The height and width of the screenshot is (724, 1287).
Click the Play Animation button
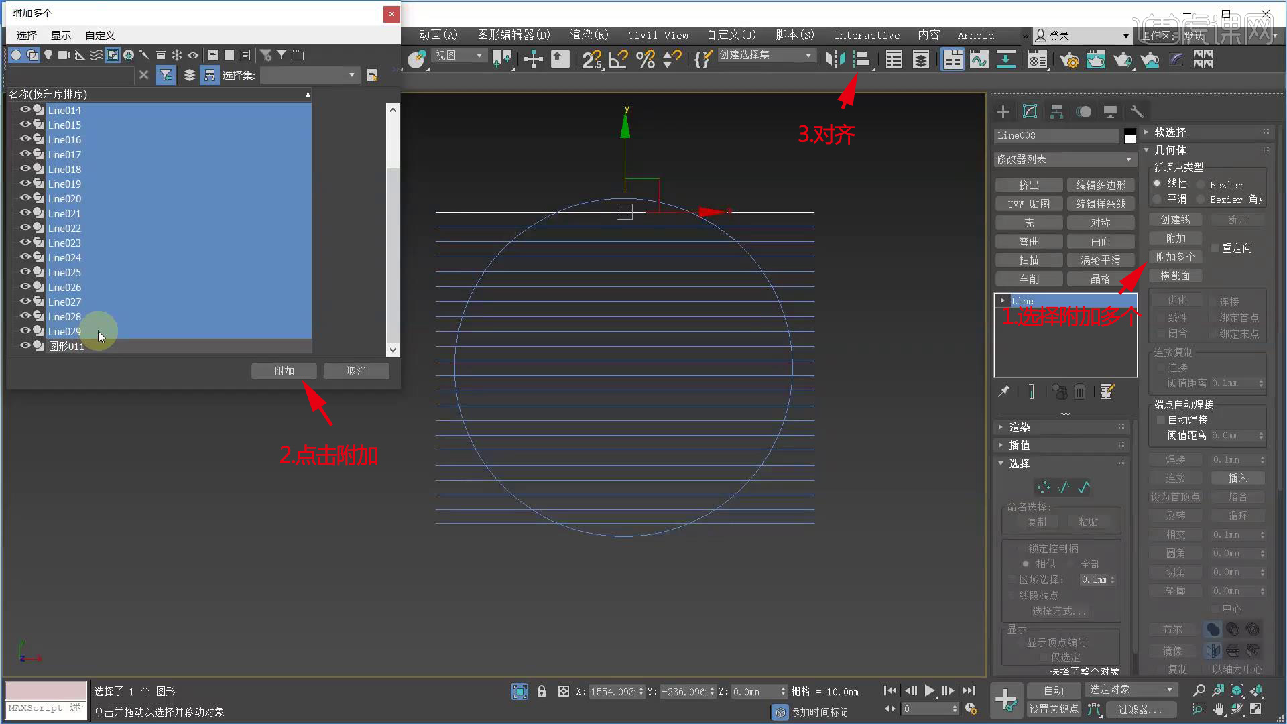[x=930, y=690]
